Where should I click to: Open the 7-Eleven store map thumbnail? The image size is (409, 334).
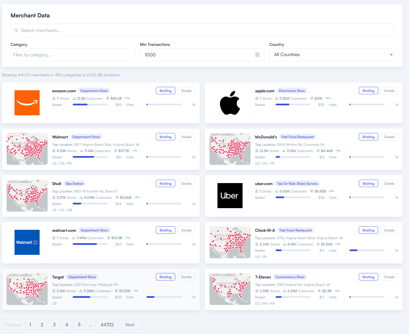coord(230,289)
